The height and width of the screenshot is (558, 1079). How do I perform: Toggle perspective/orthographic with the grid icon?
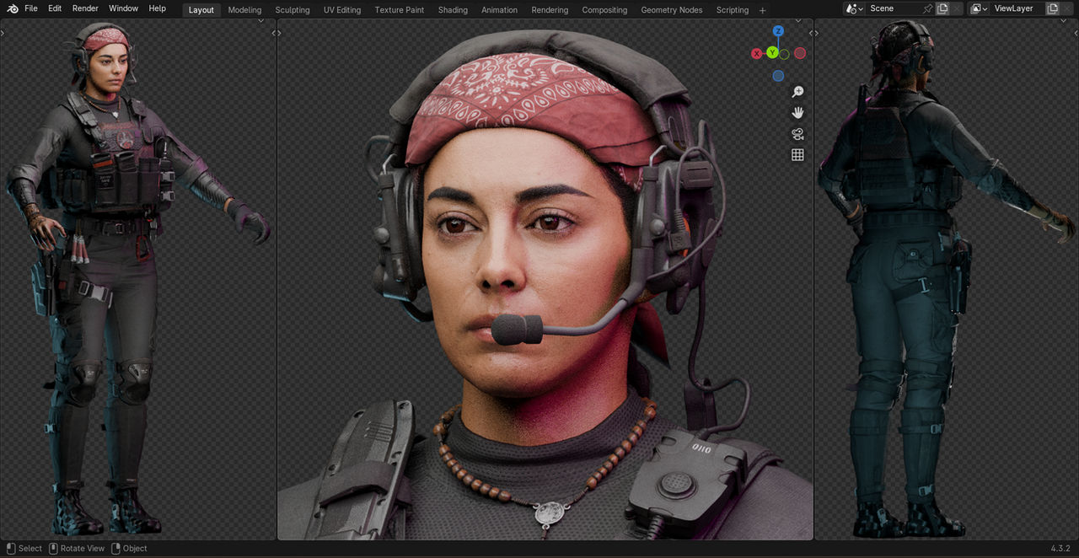tap(797, 155)
